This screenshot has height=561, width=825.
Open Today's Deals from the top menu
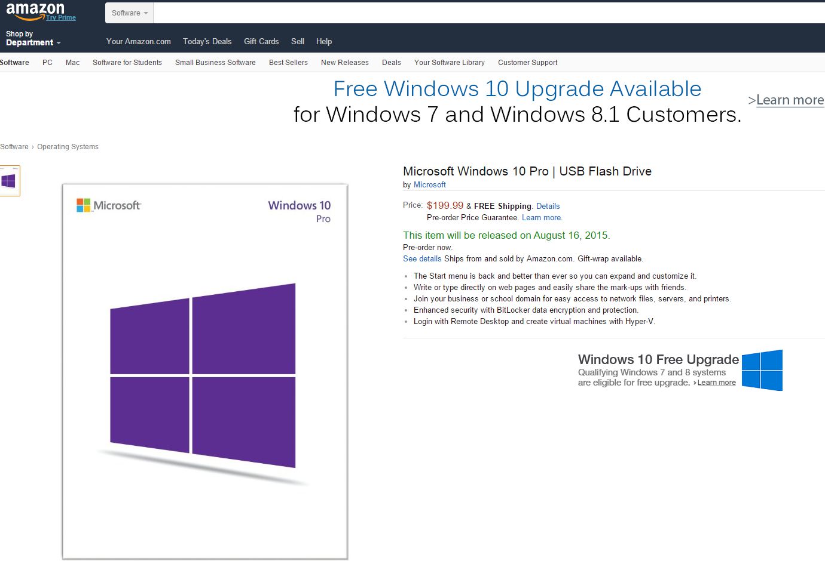[x=207, y=41]
